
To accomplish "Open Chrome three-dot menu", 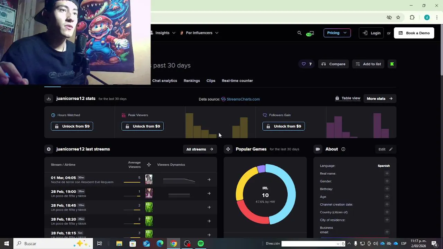I will coord(437,17).
